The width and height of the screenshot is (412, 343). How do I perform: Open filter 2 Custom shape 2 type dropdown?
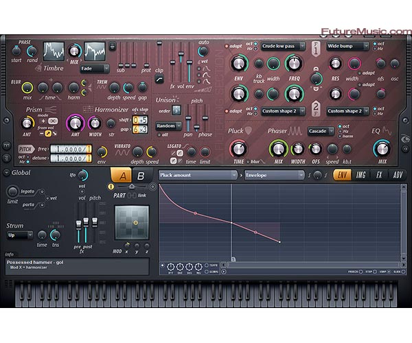tap(283, 111)
